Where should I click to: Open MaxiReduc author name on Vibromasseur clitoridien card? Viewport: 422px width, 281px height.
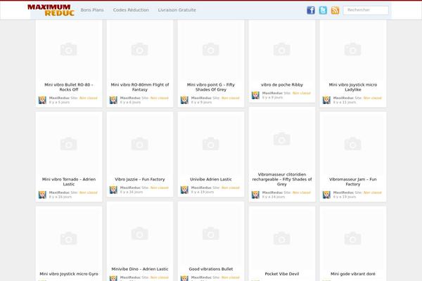[x=272, y=192]
